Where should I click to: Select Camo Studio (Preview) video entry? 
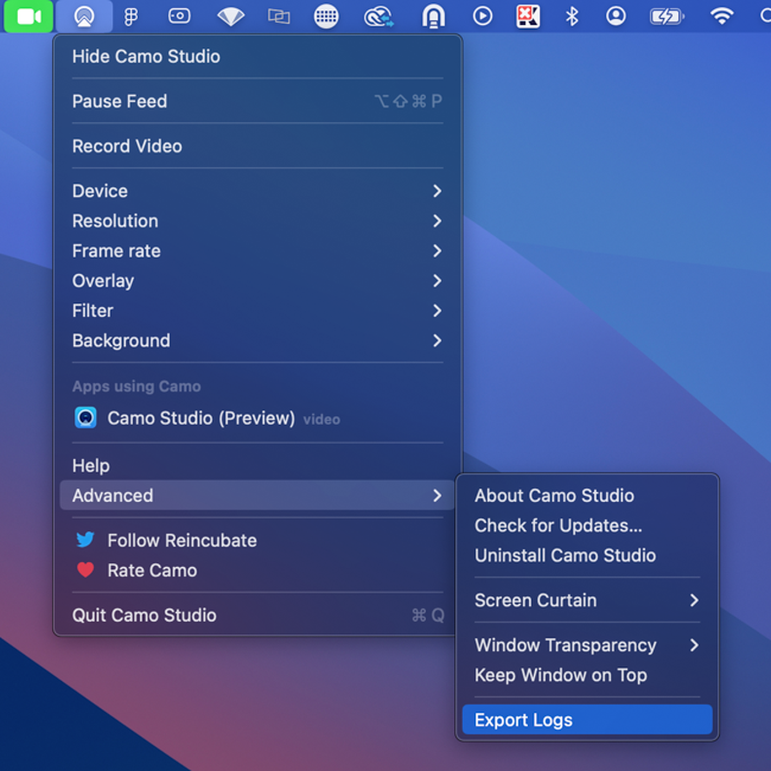pos(257,419)
